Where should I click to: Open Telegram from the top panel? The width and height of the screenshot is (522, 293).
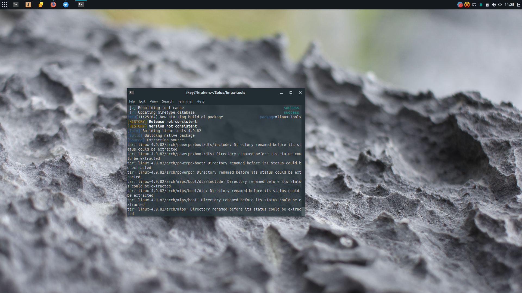66,5
